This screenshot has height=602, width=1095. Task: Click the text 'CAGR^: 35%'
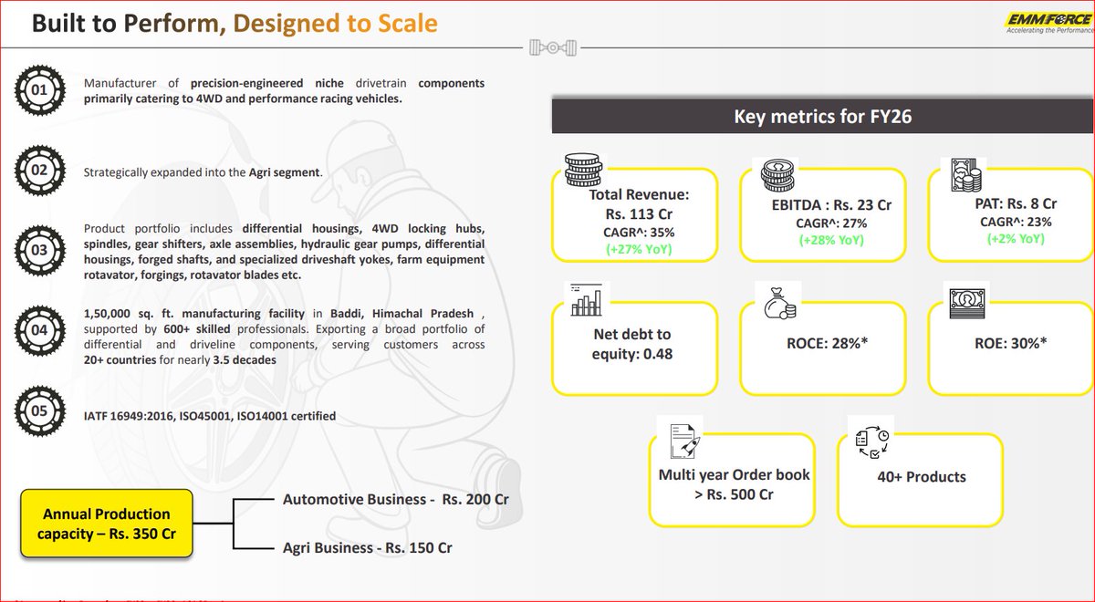pos(637,232)
